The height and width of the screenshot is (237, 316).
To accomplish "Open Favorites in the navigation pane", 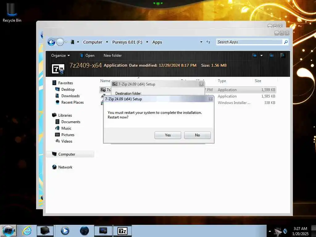I will [x=65, y=83].
